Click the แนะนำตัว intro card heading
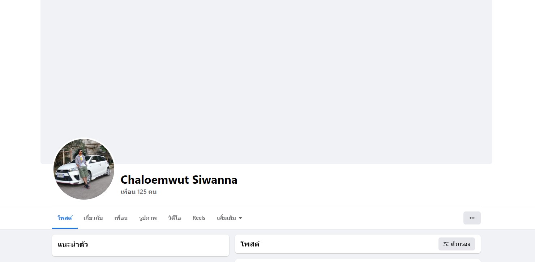 click(73, 244)
